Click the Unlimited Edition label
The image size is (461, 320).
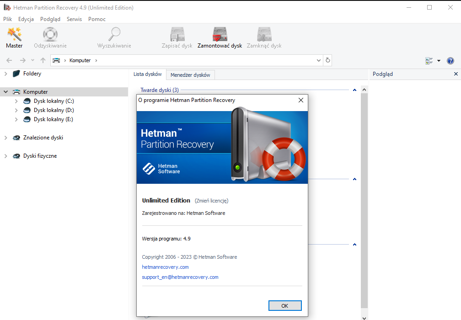coord(166,200)
